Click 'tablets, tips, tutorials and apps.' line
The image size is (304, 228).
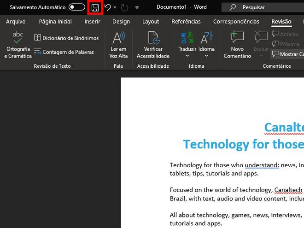pos(214,173)
